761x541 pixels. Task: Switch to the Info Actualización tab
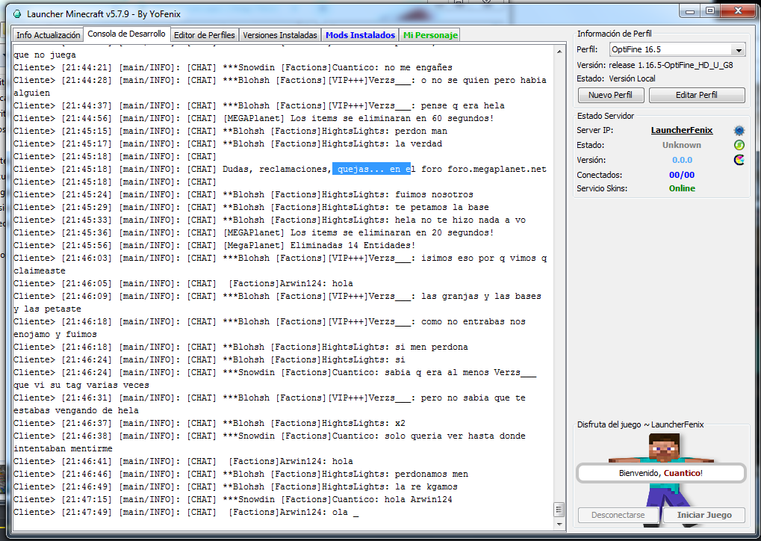[x=49, y=35]
